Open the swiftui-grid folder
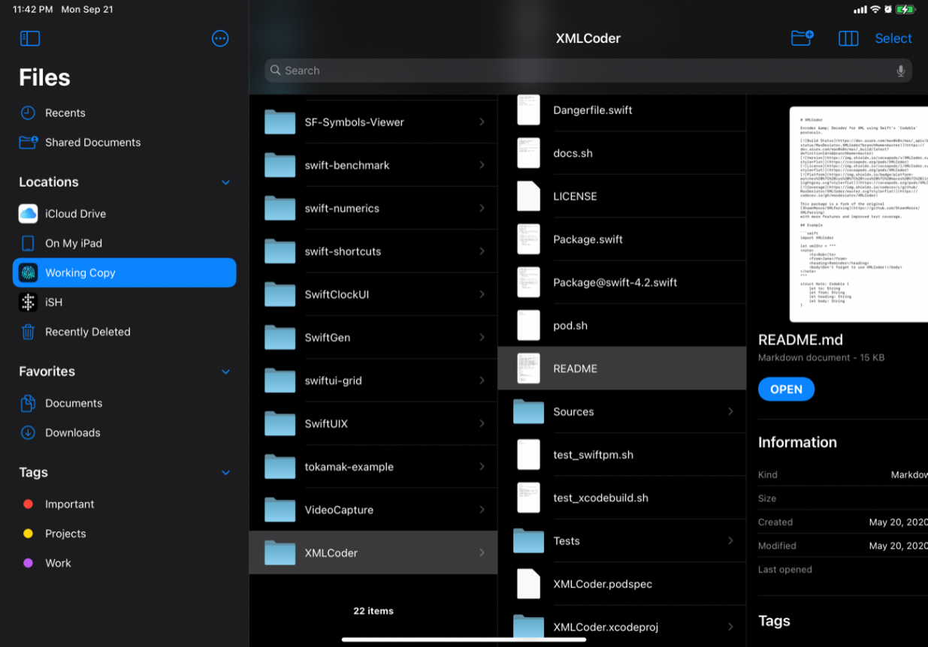928x647 pixels. tap(373, 381)
